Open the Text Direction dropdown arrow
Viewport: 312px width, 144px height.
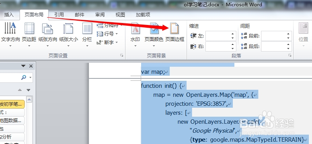(x=10, y=46)
